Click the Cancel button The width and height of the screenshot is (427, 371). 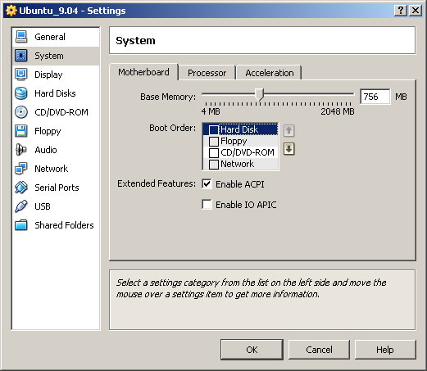coord(319,350)
